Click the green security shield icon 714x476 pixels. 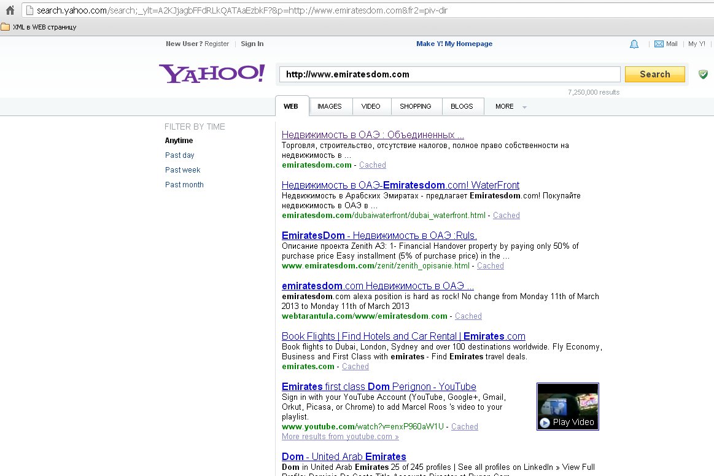point(703,74)
